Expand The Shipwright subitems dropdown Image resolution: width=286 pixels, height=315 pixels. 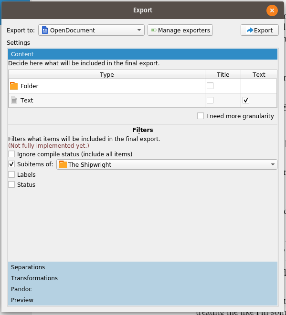pos(167,164)
